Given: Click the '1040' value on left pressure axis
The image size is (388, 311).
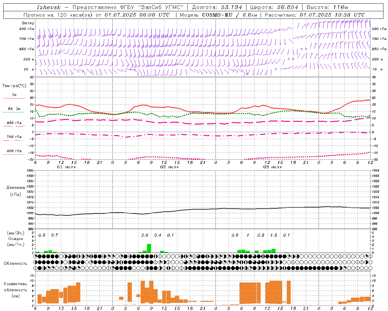Looking at the screenshot, I should (30, 171).
